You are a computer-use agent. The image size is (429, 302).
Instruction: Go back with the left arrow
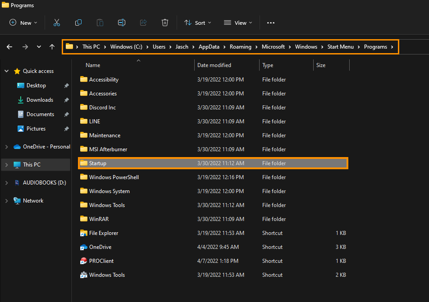click(x=9, y=47)
